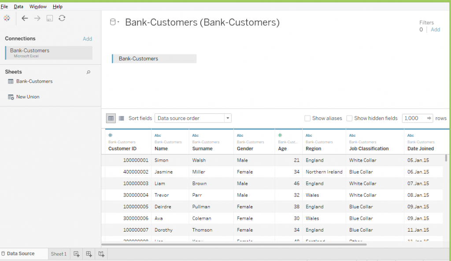
Task: Switch to data grid preview view icon
Action: (111, 118)
